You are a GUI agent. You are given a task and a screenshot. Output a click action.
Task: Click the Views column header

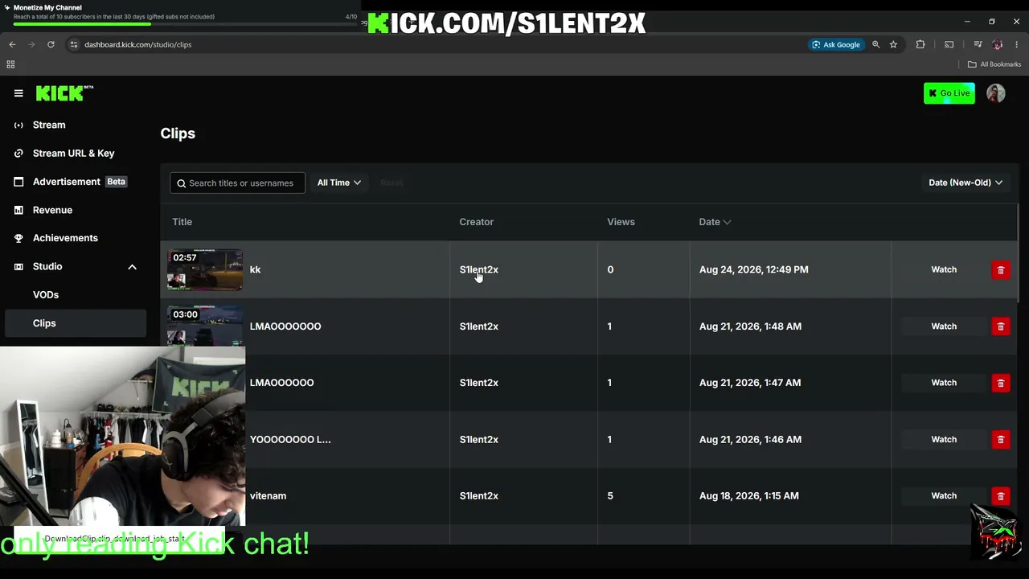pyautogui.click(x=621, y=222)
